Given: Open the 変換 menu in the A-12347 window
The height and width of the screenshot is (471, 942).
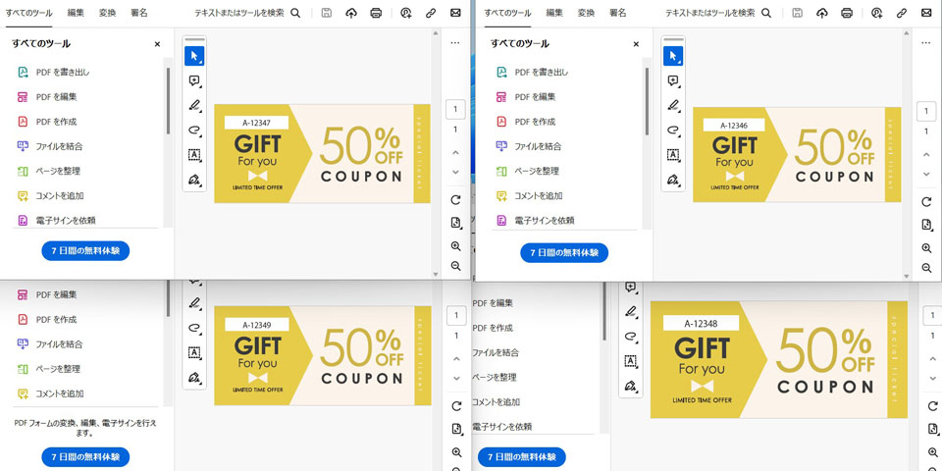Looking at the screenshot, I should tap(108, 13).
